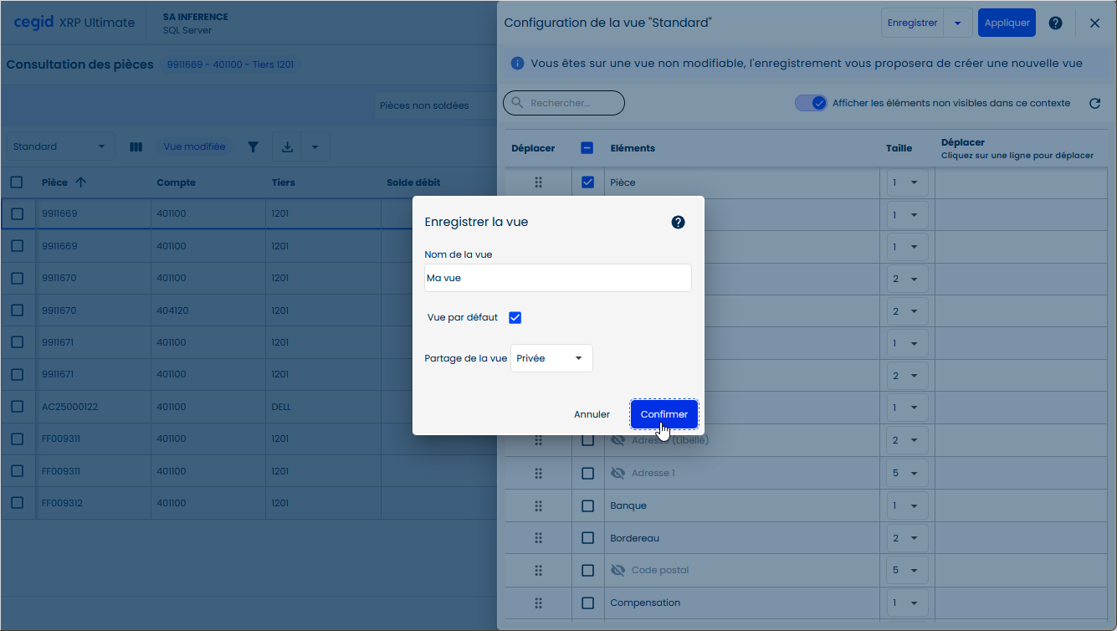Click the refresh icon beside the visibility toggle

click(1094, 104)
